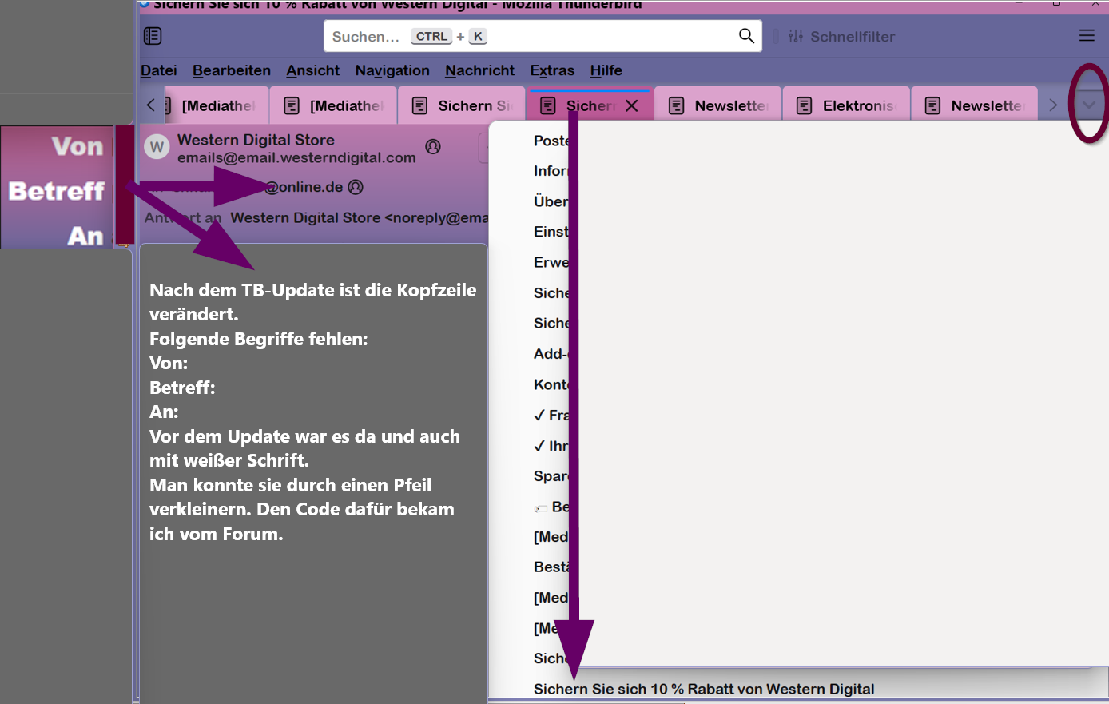
Task: Choose the 'Erwe' entry in the tab list
Action: (551, 262)
